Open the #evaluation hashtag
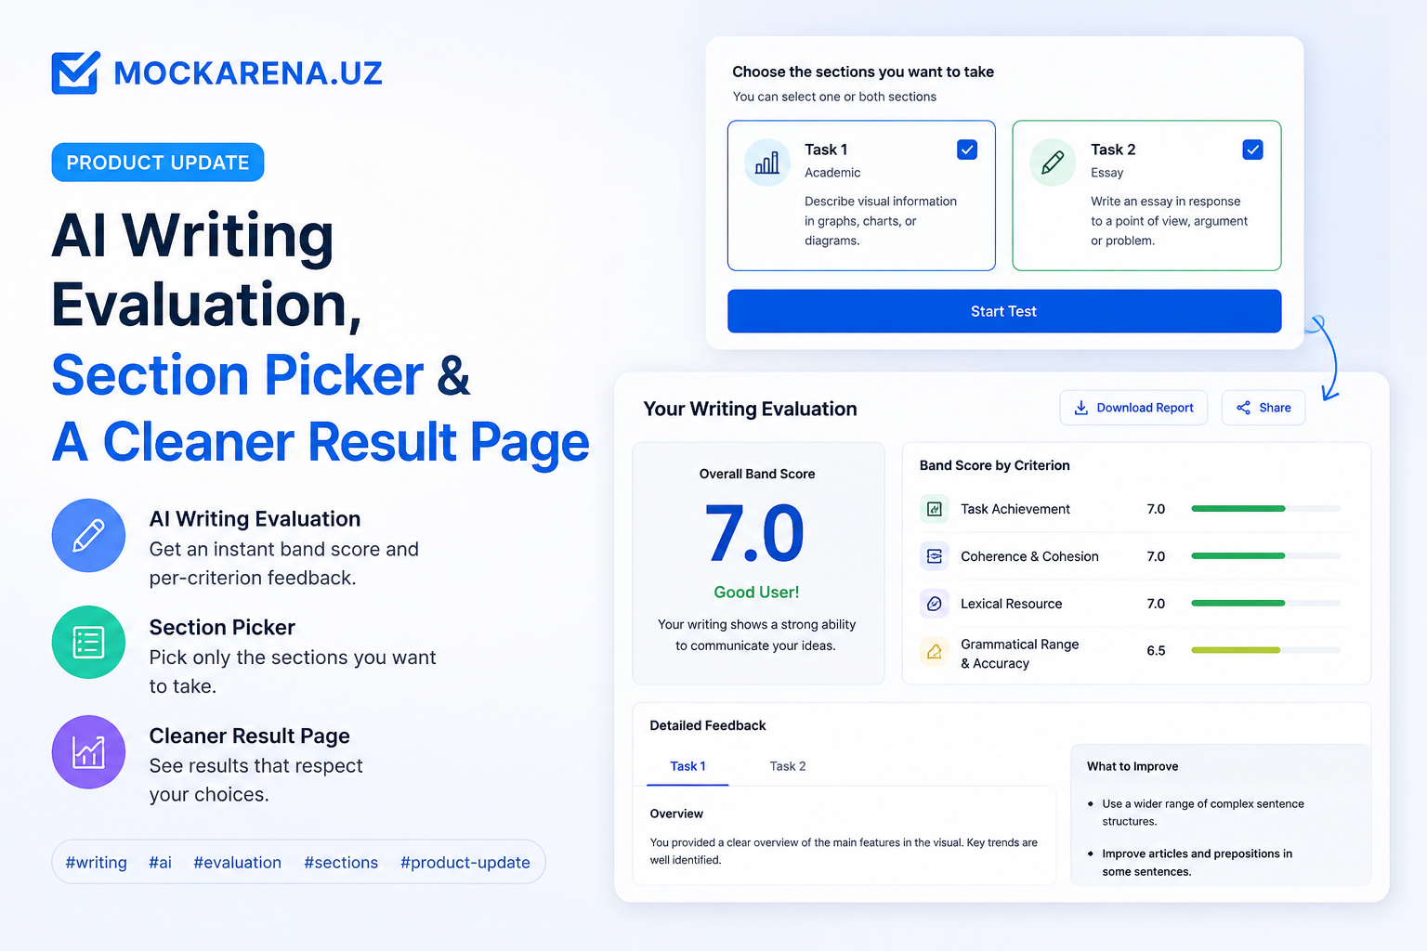Screen dimensions: 1427x951 (x=238, y=863)
